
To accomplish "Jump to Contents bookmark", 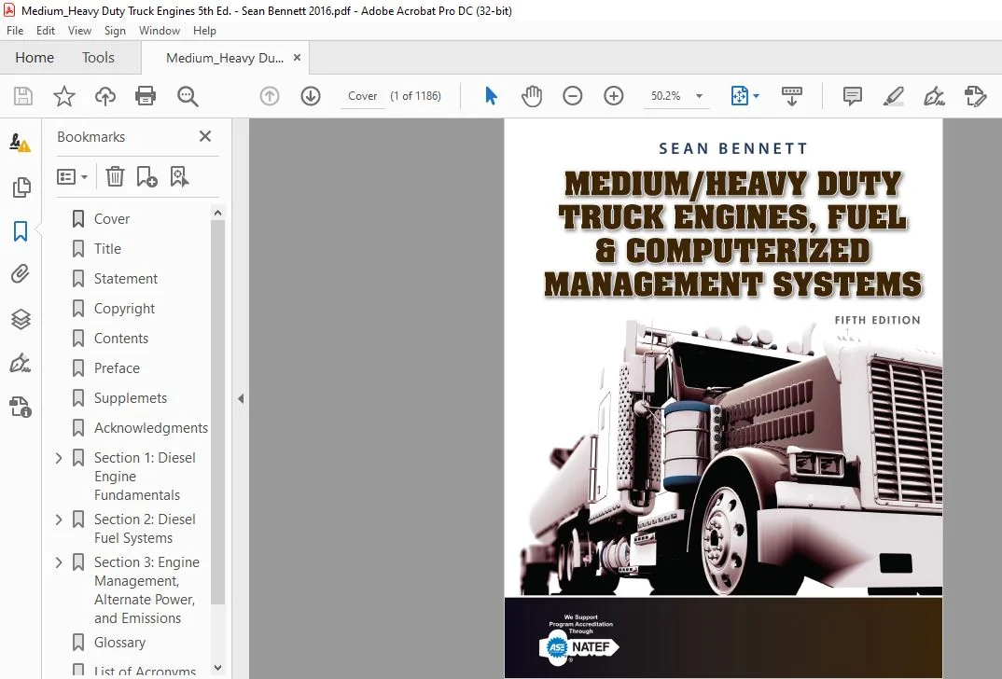I will (120, 339).
